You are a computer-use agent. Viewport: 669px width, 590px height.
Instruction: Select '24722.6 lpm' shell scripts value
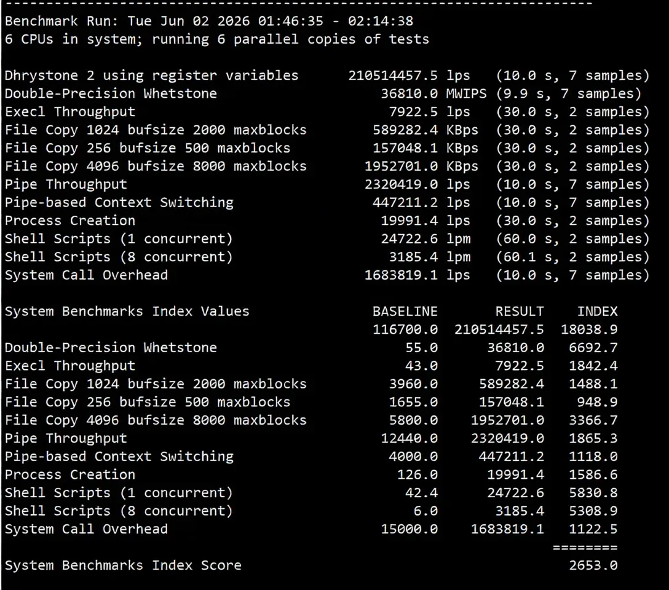(426, 238)
